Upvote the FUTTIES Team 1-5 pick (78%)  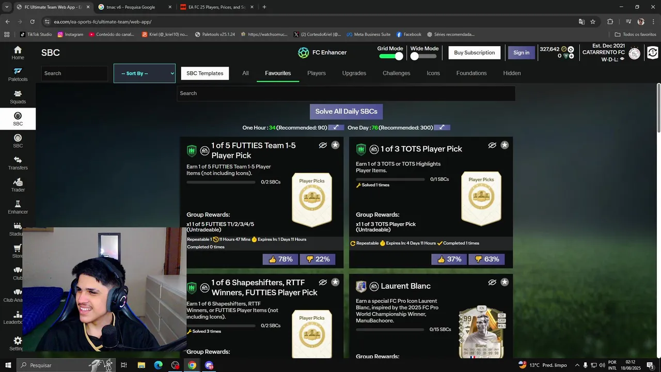[x=280, y=259]
